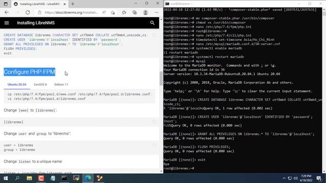
Task: Open the terminal app in taskbar
Action: pyautogui.click(x=65, y=178)
